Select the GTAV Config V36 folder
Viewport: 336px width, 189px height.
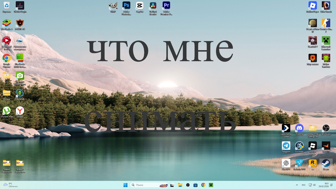313,131
